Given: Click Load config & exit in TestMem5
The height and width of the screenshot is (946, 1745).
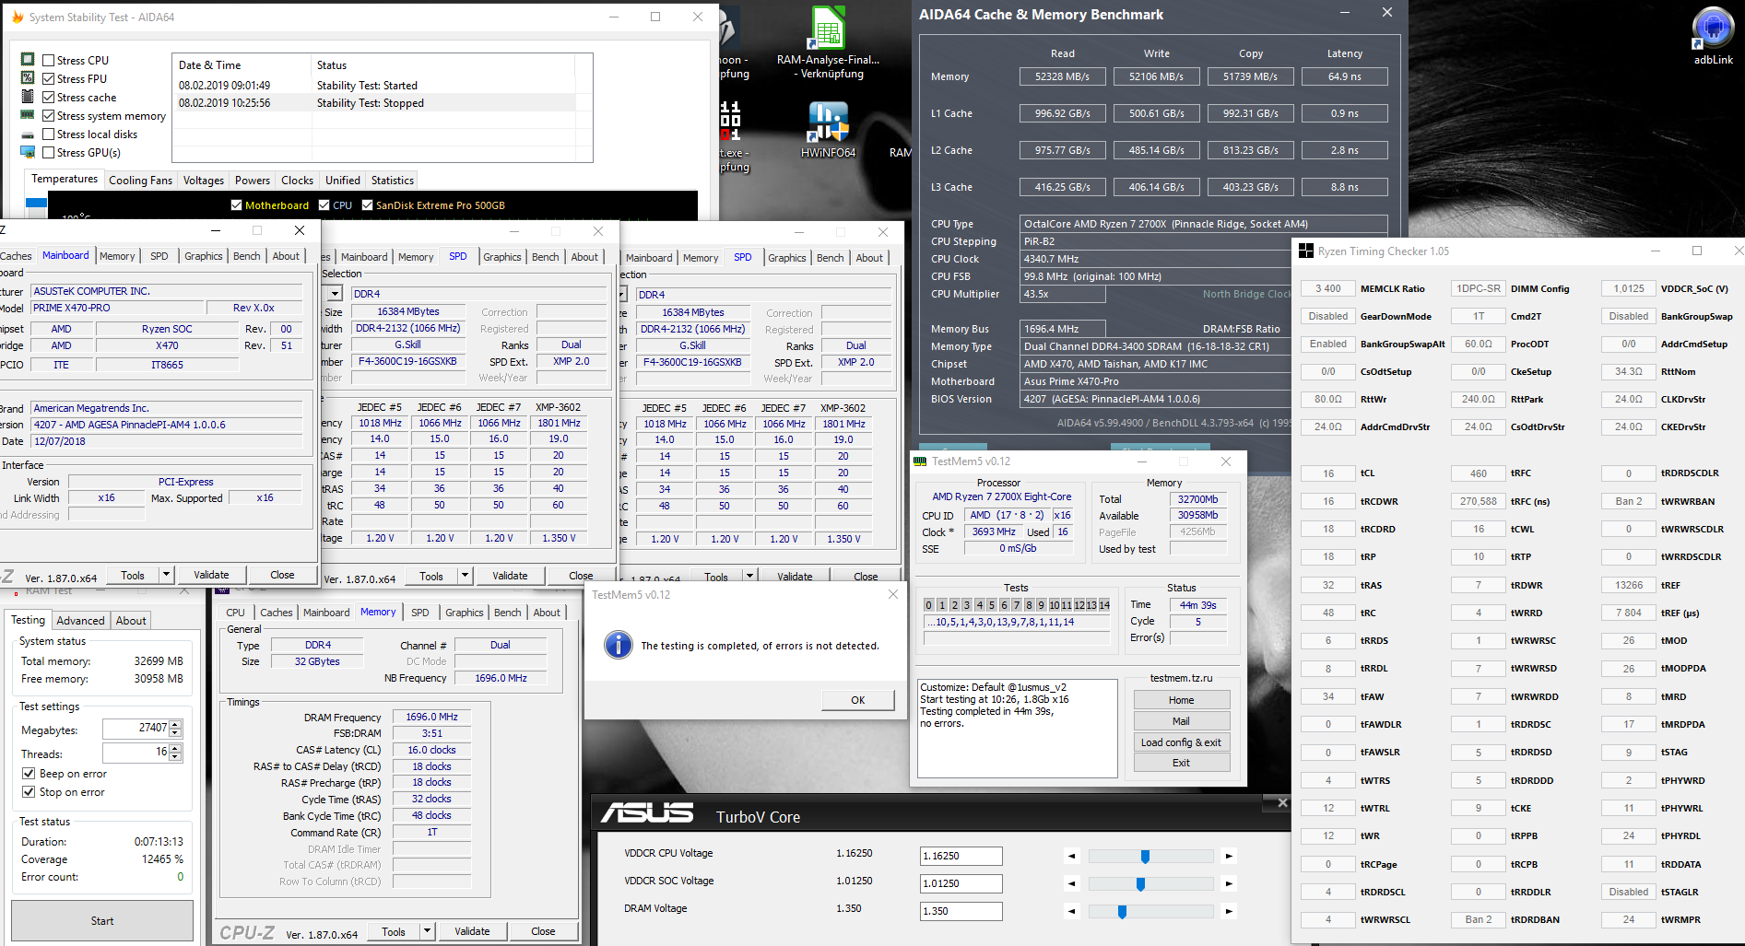Looking at the screenshot, I should click(x=1182, y=742).
